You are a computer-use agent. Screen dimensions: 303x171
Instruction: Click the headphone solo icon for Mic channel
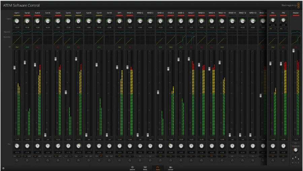(273, 161)
